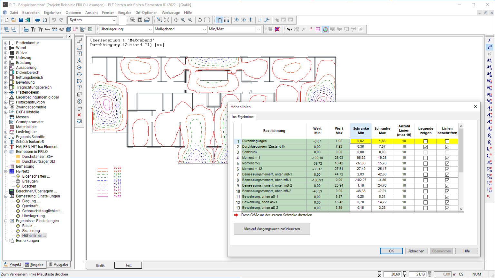This screenshot has width=495, height=278.
Task: Uncheck Linien beschriften for Moment m-1
Action: [447, 158]
